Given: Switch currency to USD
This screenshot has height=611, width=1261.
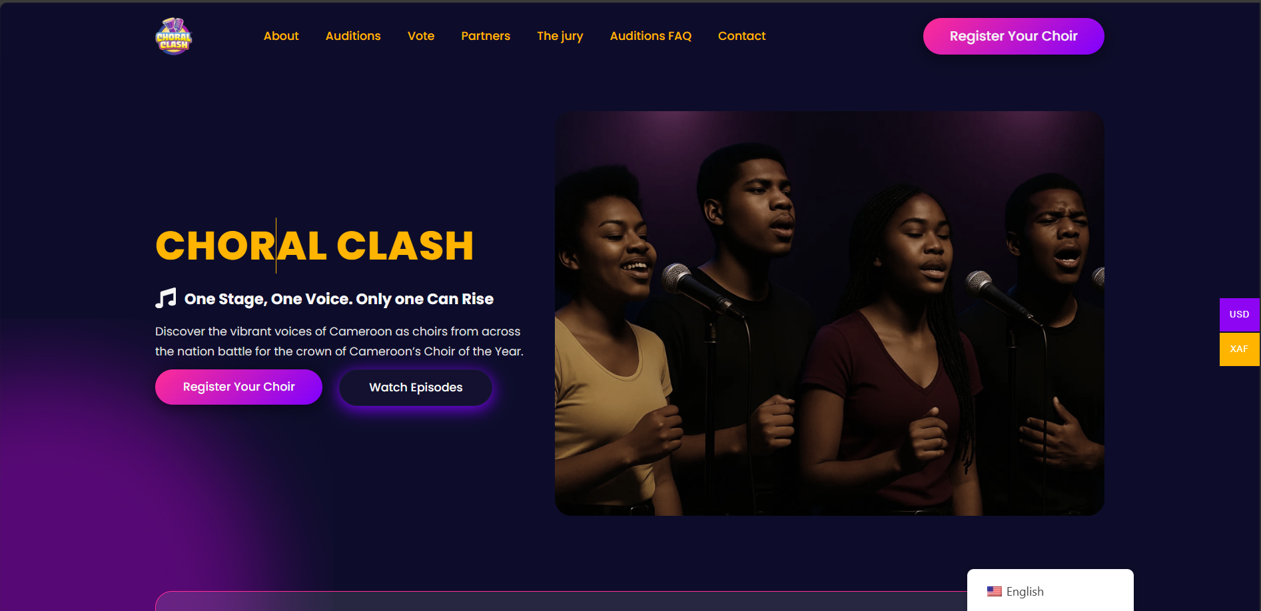Looking at the screenshot, I should (x=1240, y=314).
